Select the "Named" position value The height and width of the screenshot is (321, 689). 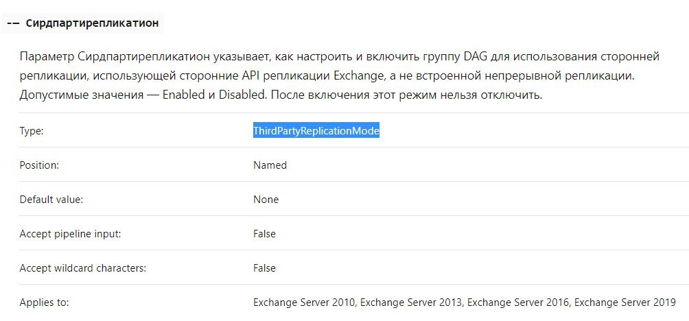tap(270, 165)
